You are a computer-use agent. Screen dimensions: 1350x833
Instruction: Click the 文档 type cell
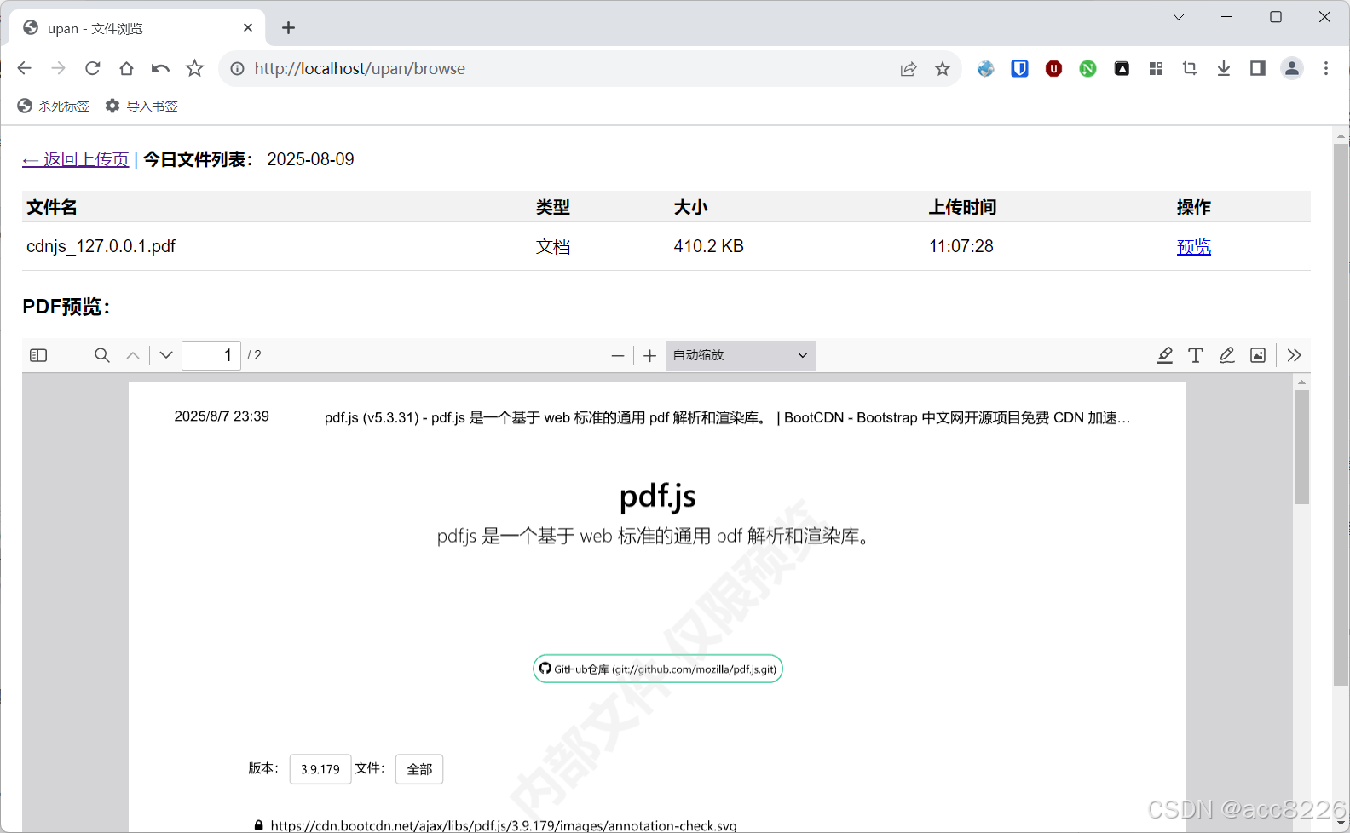553,246
